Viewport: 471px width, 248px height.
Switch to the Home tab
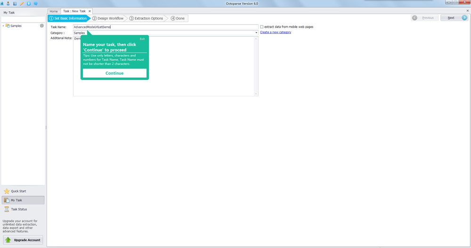[54, 11]
